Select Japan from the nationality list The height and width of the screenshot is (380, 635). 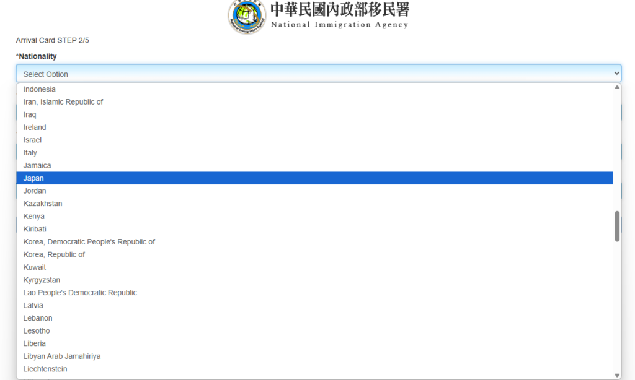coord(33,178)
